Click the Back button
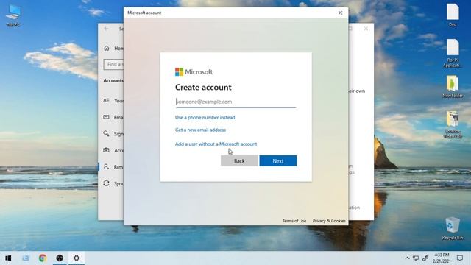 pos(239,160)
